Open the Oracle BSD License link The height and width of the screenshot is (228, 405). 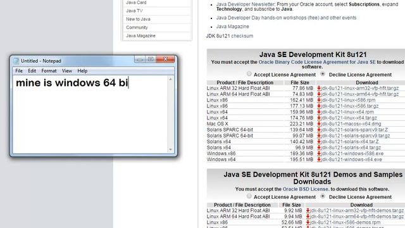(x=305, y=189)
